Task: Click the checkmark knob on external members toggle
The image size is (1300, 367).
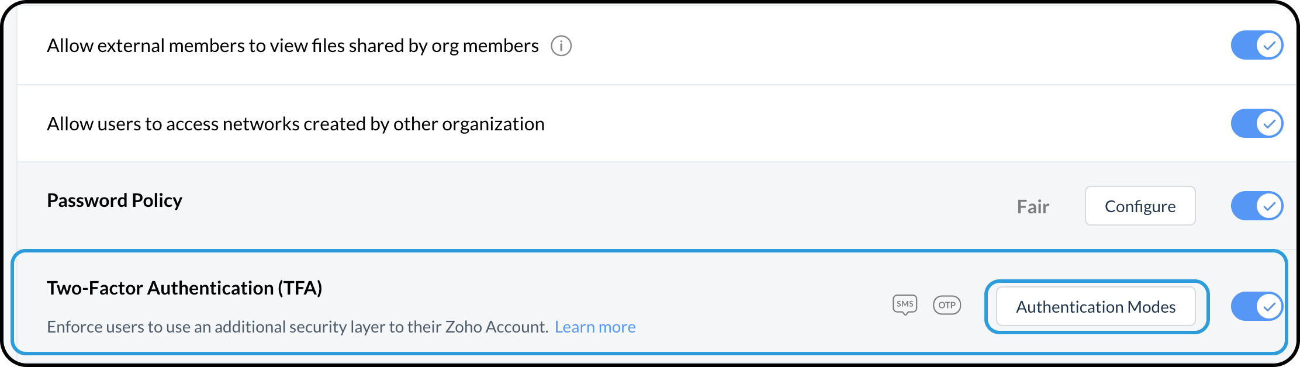Action: pyautogui.click(x=1269, y=46)
